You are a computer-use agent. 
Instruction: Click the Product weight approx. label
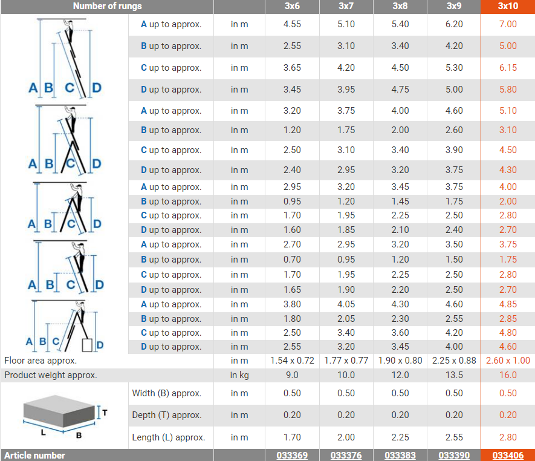click(51, 375)
